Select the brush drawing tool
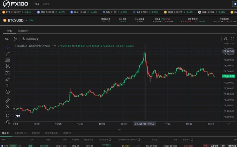This screenshot has height=147, width=237. point(8,79)
